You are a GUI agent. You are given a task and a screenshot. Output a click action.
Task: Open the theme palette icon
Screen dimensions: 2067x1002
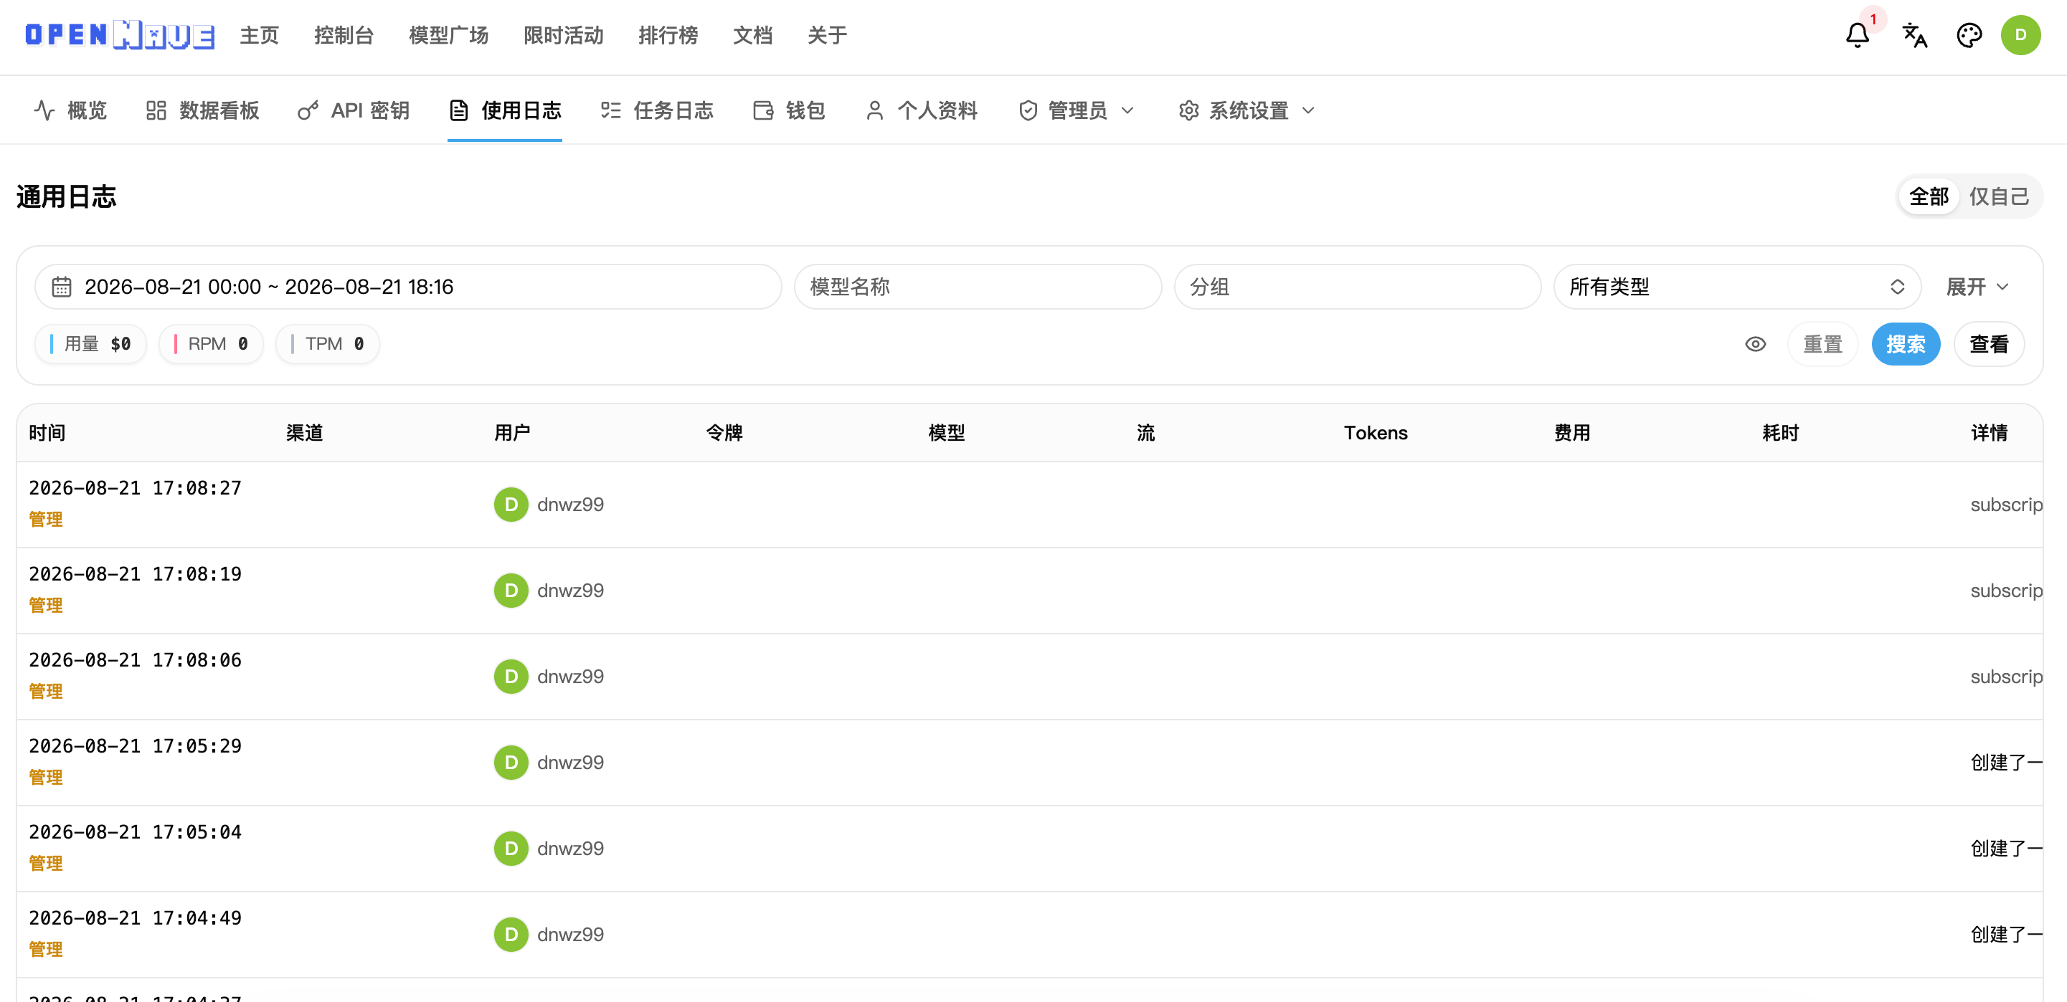[1969, 35]
